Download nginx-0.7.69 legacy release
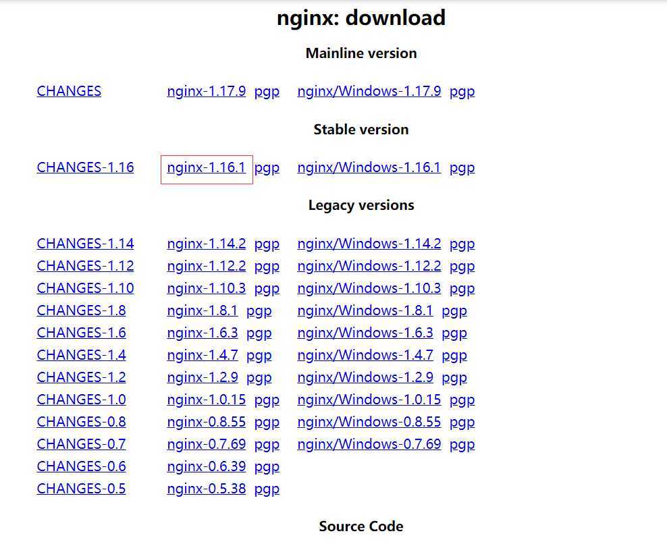Screen dimensions: 667x544 (x=207, y=443)
